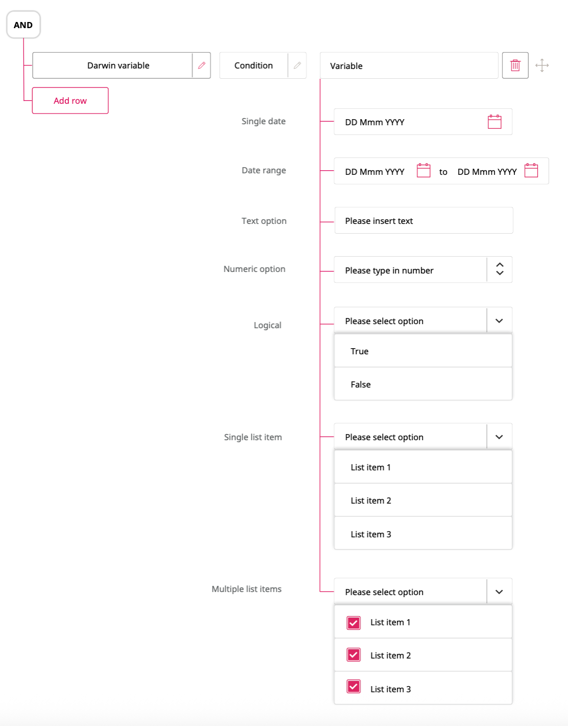Image resolution: width=568 pixels, height=726 pixels.
Task: Click the move handle arrows icon
Action: pos(542,65)
